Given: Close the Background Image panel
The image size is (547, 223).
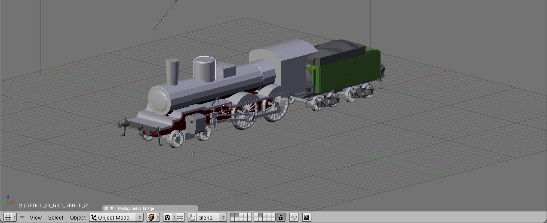Looking at the screenshot, I should tap(106, 208).
